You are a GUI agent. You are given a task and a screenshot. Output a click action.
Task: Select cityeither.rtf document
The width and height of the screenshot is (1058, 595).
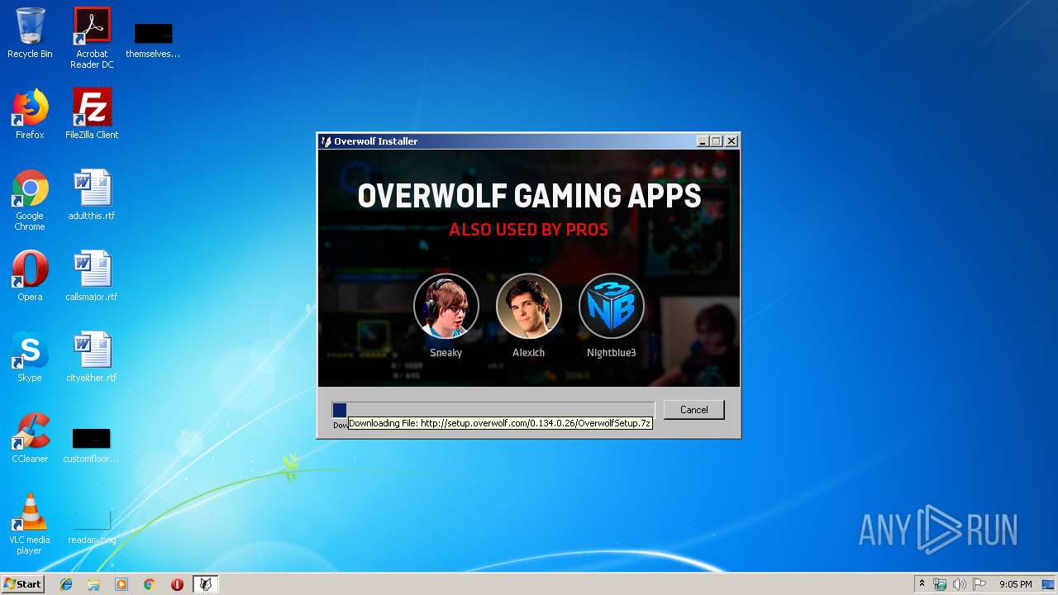[92, 357]
